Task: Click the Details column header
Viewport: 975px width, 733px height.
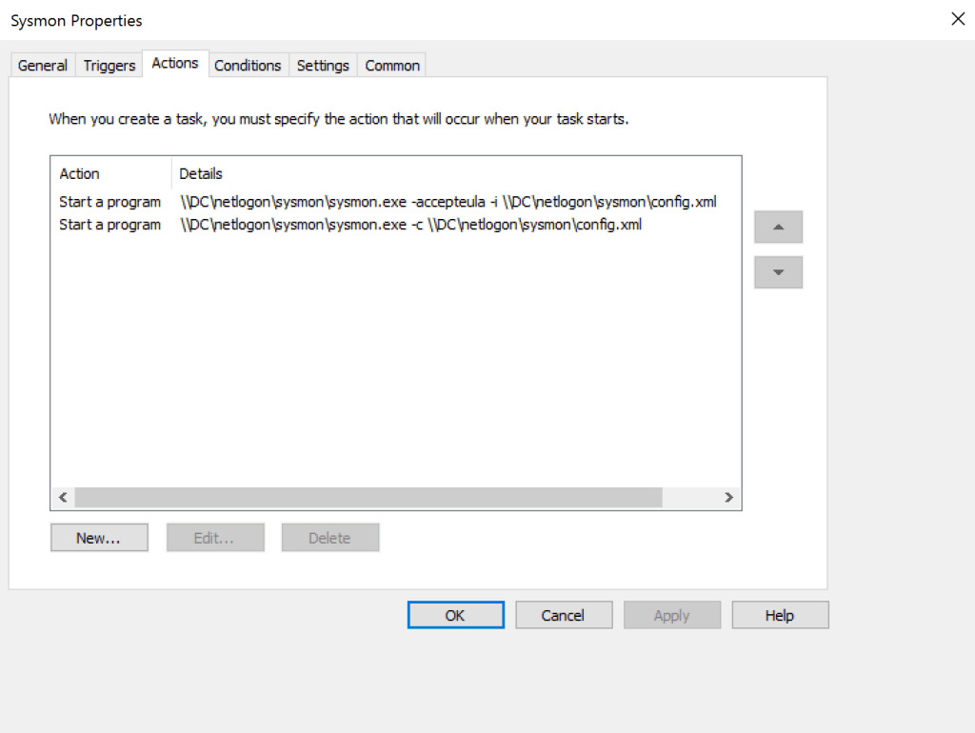Action: point(381,174)
